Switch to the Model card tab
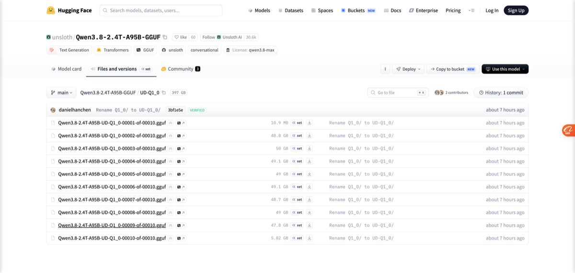The width and height of the screenshot is (575, 273). point(66,69)
